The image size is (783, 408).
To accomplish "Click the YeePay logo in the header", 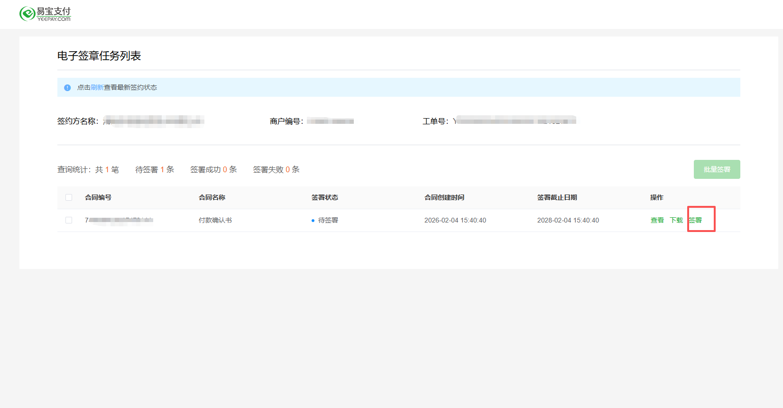I will pyautogui.click(x=45, y=14).
